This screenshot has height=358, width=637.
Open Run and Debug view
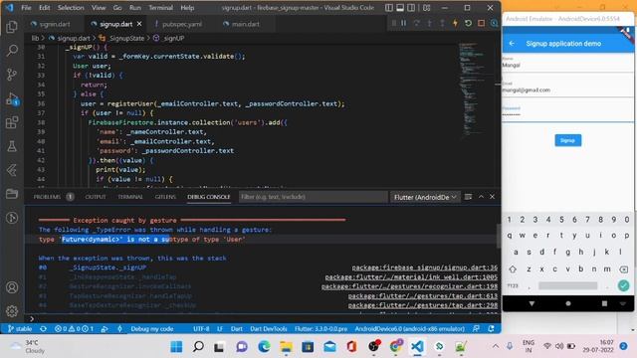[12, 98]
